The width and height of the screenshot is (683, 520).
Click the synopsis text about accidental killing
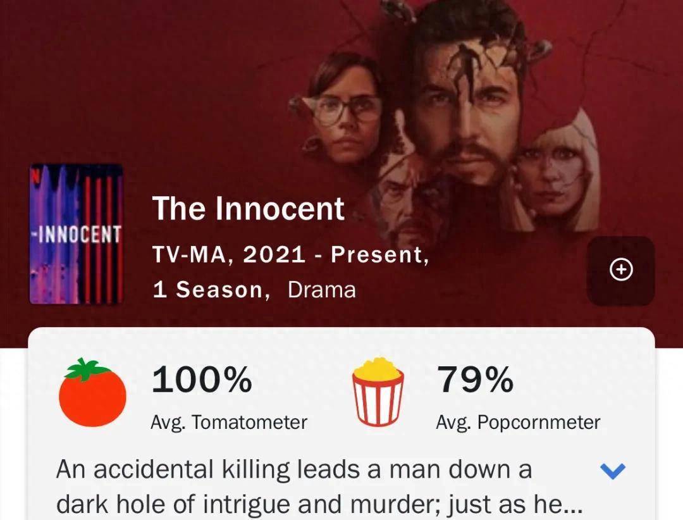[319, 486]
